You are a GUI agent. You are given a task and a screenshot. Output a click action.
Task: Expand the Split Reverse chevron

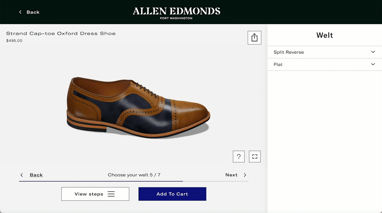(x=373, y=52)
